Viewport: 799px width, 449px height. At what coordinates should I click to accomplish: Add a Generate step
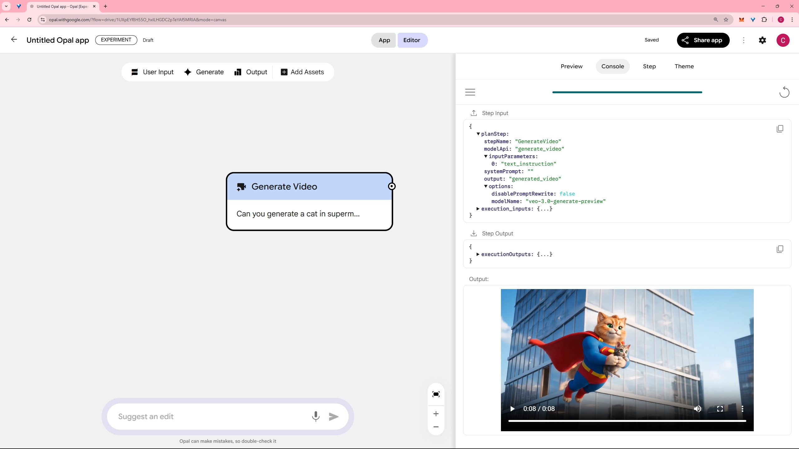point(204,72)
